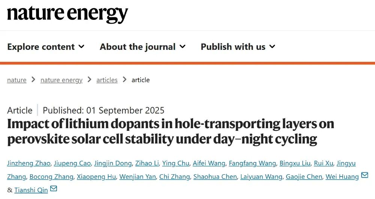375x199 pixels.
Task: Open author Fangfang Wang link
Action: tap(252, 163)
